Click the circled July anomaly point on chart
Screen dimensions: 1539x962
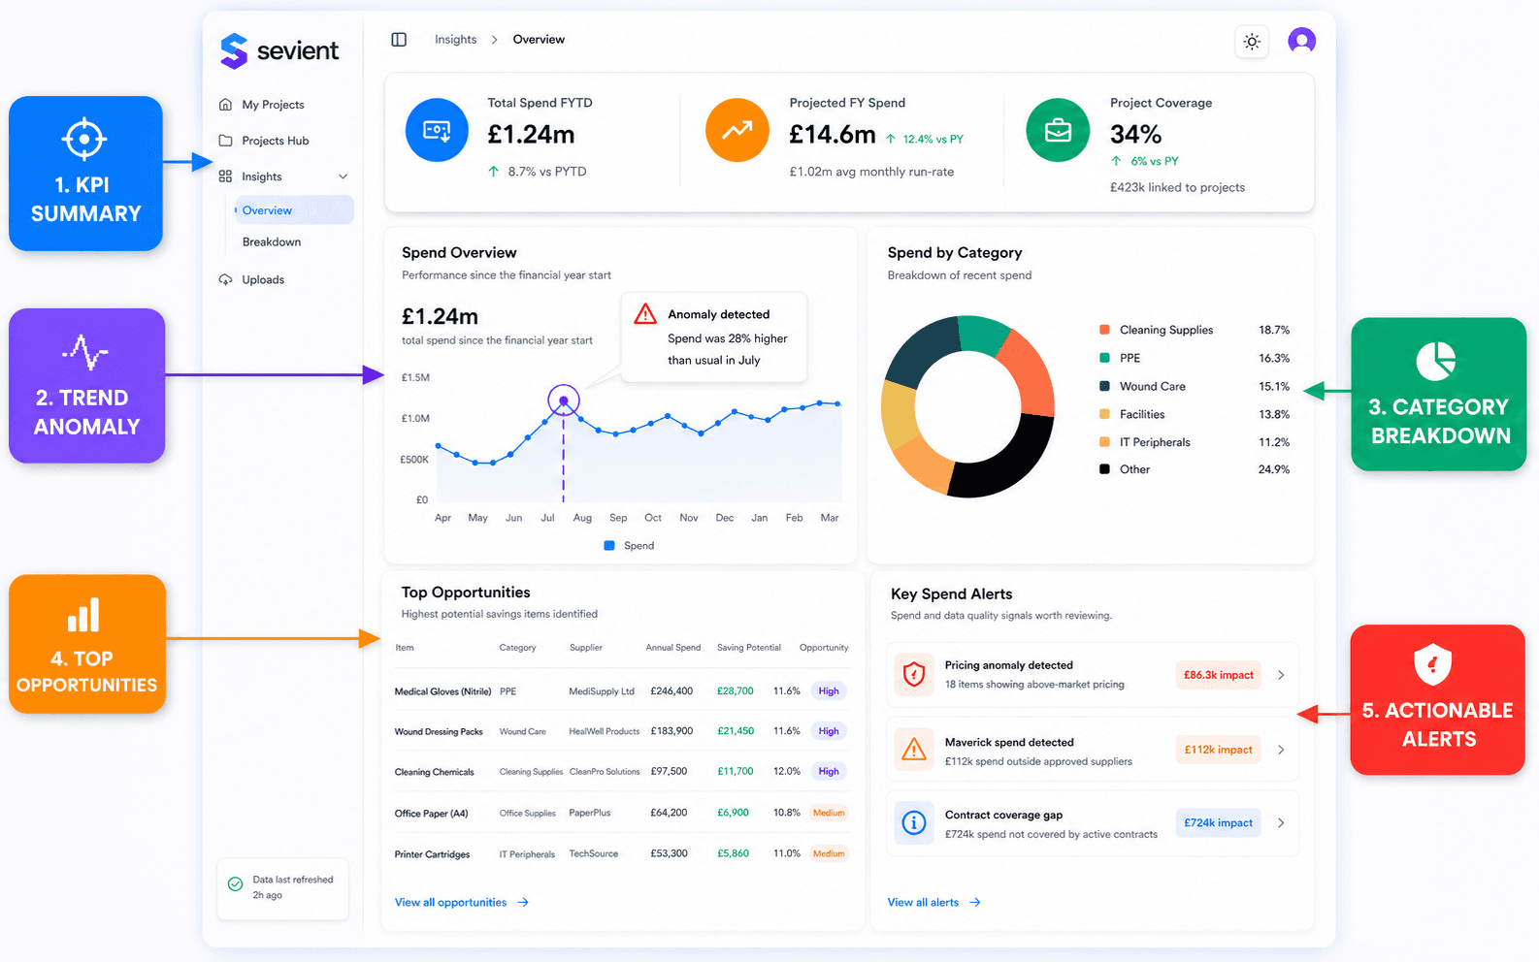564,400
